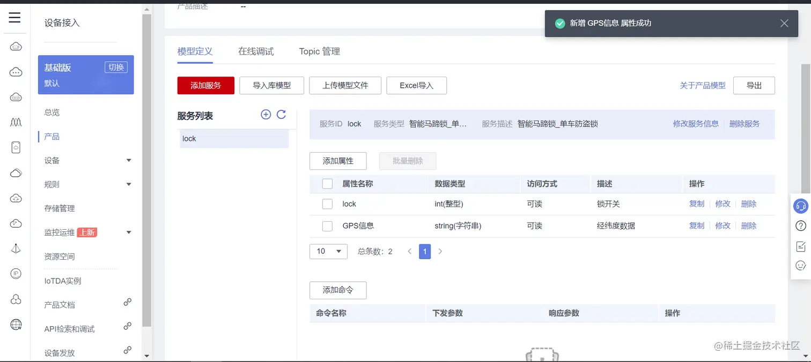Add a new service with plus icon
This screenshot has height=362, width=811.
coord(266,114)
